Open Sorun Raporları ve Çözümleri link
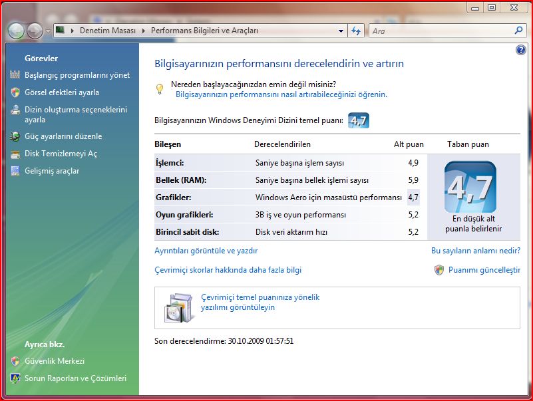The height and width of the screenshot is (401, 533). tap(75, 378)
